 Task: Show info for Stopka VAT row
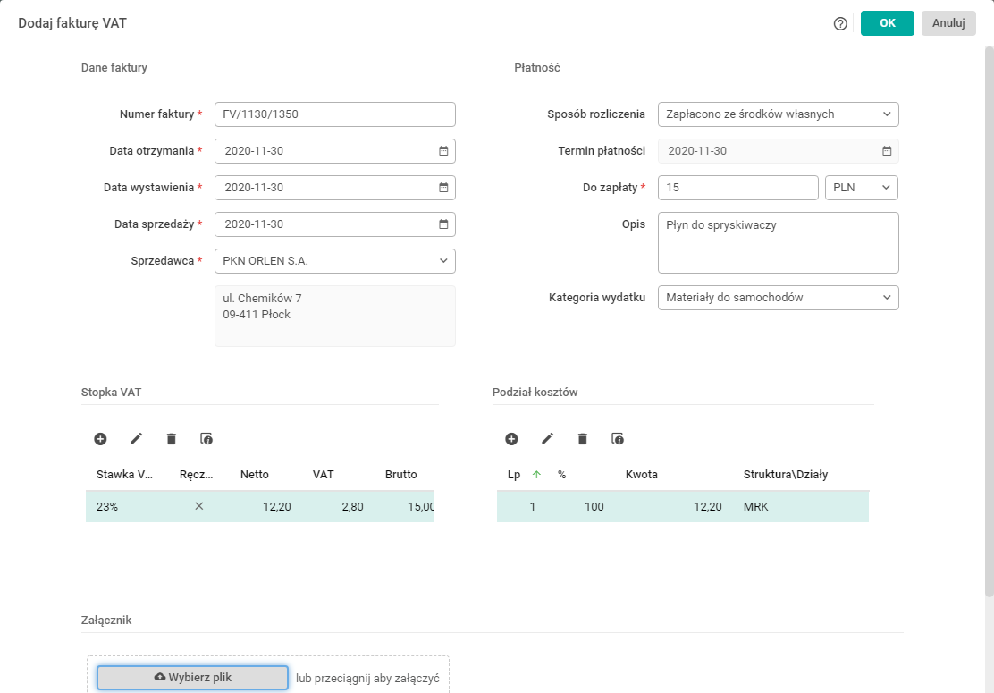click(206, 439)
